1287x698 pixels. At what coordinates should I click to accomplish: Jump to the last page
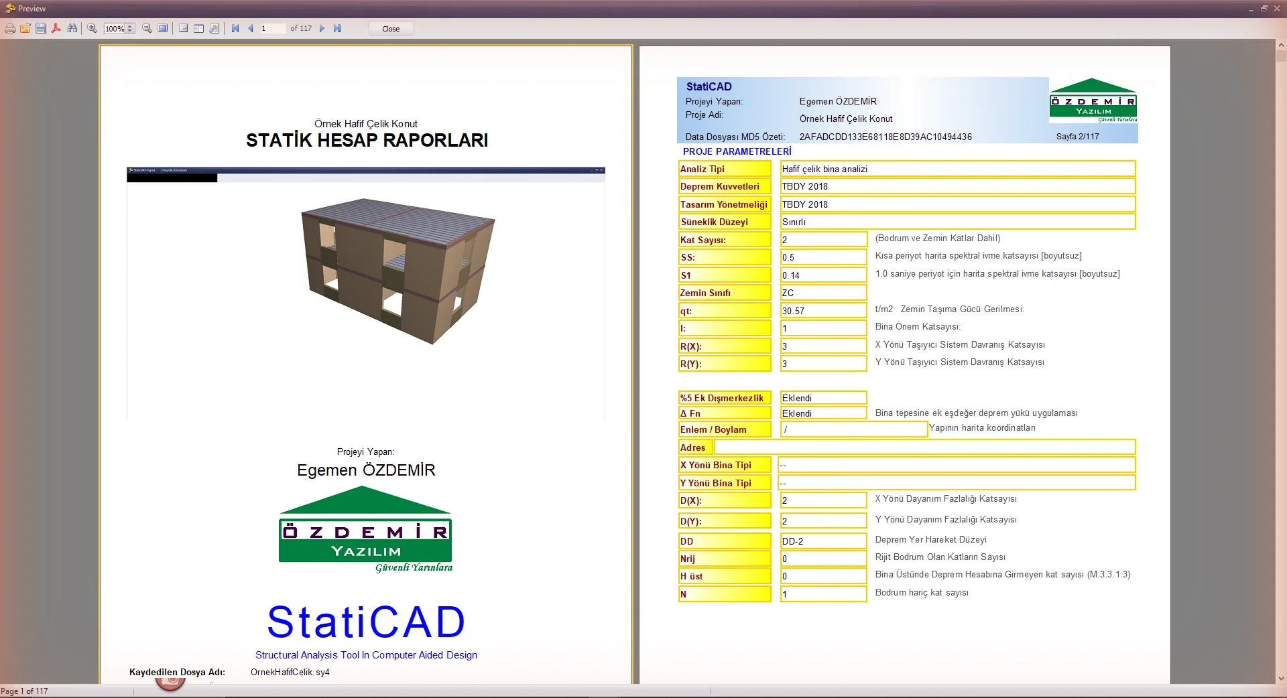click(x=337, y=29)
